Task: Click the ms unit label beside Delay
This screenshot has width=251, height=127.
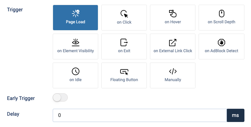Action: tap(236, 115)
